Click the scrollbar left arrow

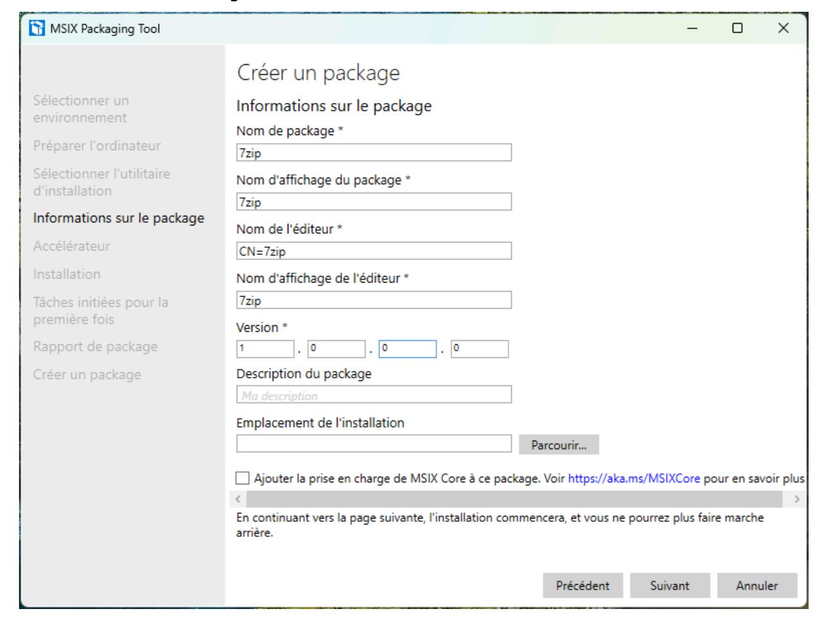pyautogui.click(x=239, y=500)
